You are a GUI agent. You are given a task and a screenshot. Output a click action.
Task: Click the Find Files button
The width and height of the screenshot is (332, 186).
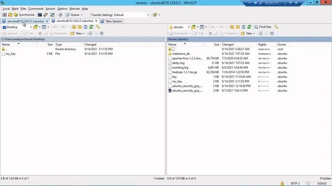pos(263,27)
